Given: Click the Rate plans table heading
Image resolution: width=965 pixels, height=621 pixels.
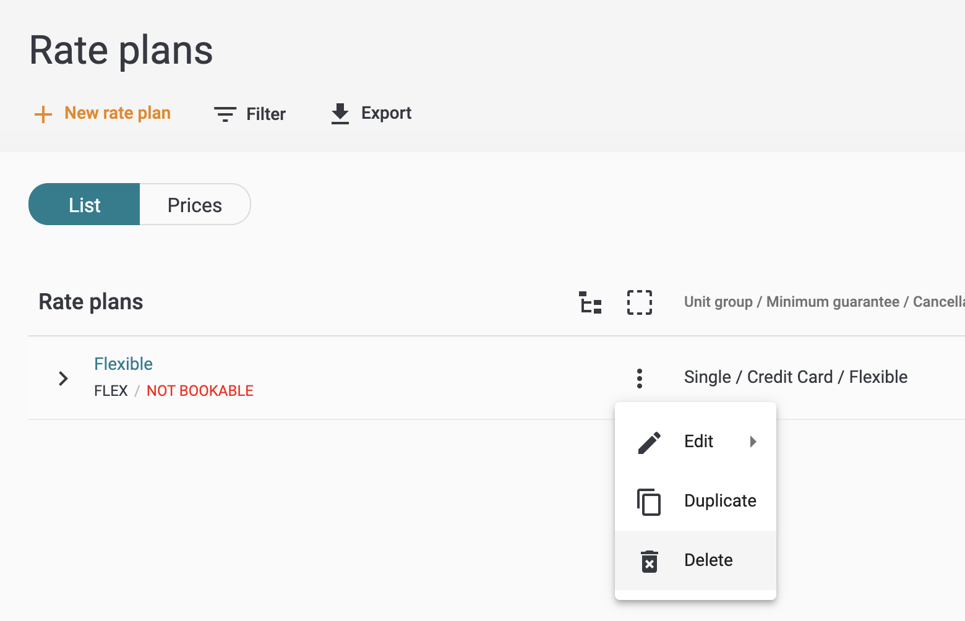Looking at the screenshot, I should click(x=91, y=302).
